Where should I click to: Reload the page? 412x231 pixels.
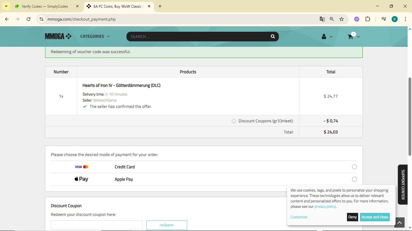29,19
